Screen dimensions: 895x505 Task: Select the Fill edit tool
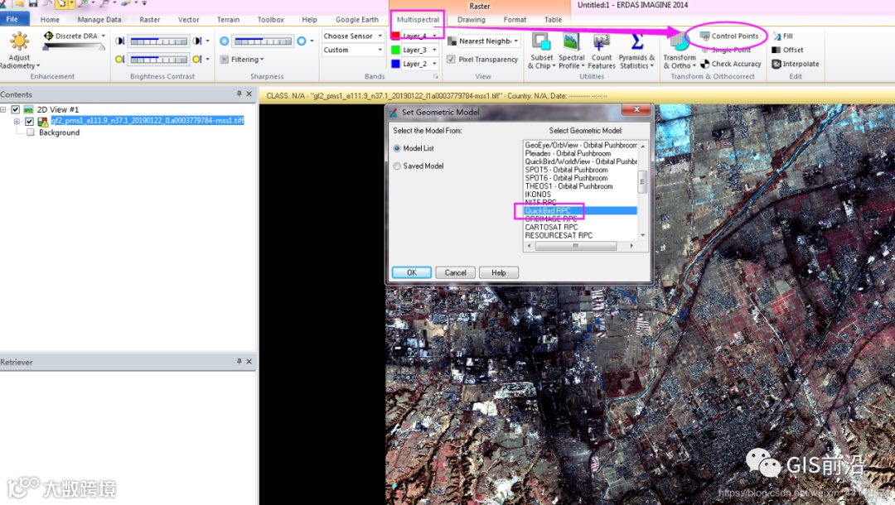coord(782,36)
